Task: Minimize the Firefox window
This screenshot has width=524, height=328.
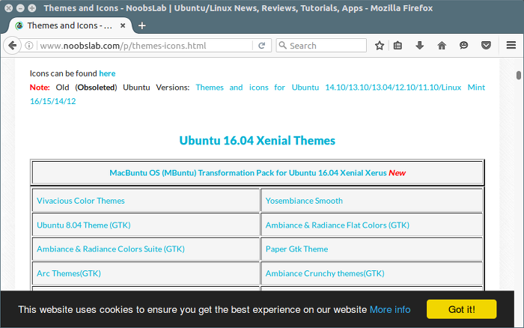Action: (20, 8)
